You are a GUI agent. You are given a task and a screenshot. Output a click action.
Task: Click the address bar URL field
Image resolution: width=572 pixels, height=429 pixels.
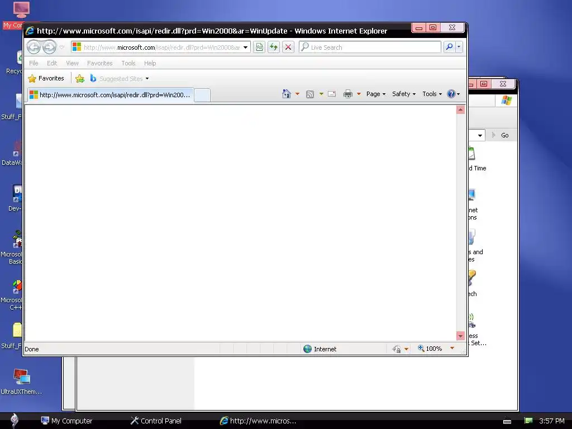161,47
